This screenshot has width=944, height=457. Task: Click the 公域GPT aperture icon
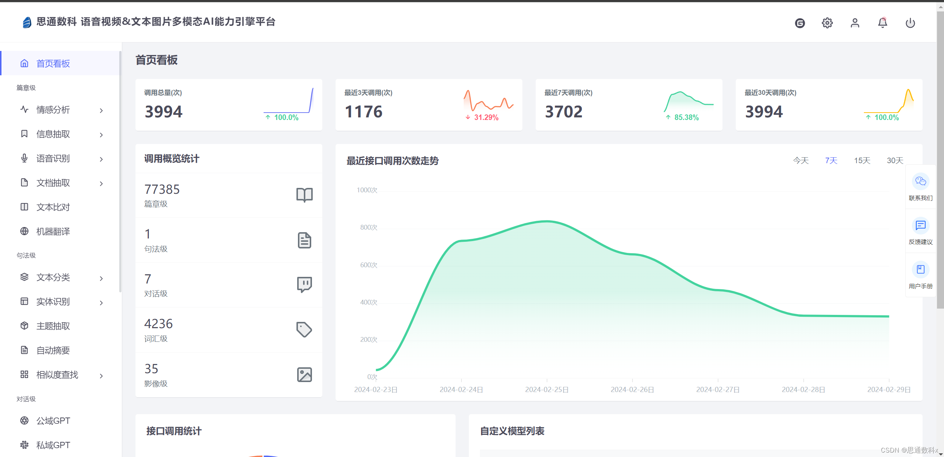pyautogui.click(x=24, y=420)
